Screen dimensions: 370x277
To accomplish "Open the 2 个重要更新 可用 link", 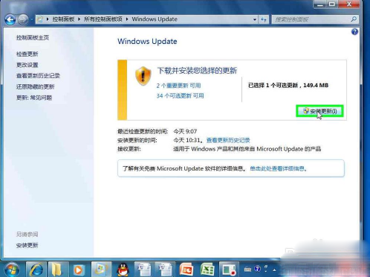I will click(178, 86).
